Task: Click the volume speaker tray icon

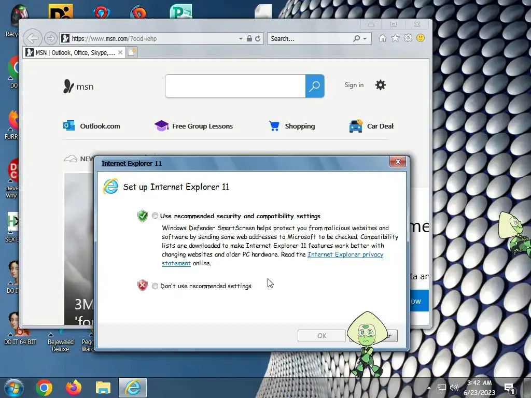Action: [454, 388]
